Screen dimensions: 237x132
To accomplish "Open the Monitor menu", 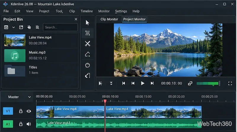I will pyautogui.click(x=104, y=11).
